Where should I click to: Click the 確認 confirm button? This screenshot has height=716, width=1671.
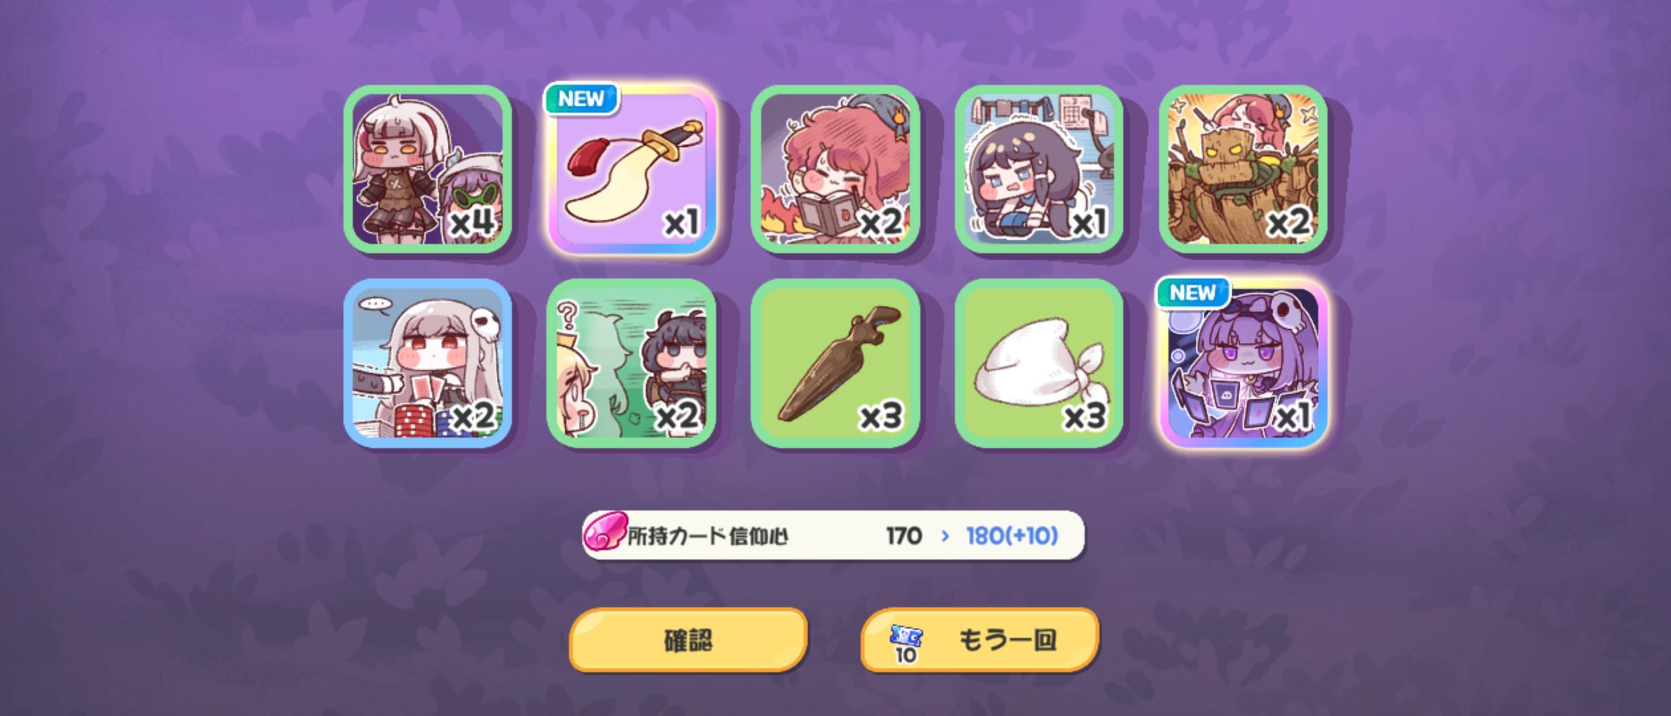688,640
